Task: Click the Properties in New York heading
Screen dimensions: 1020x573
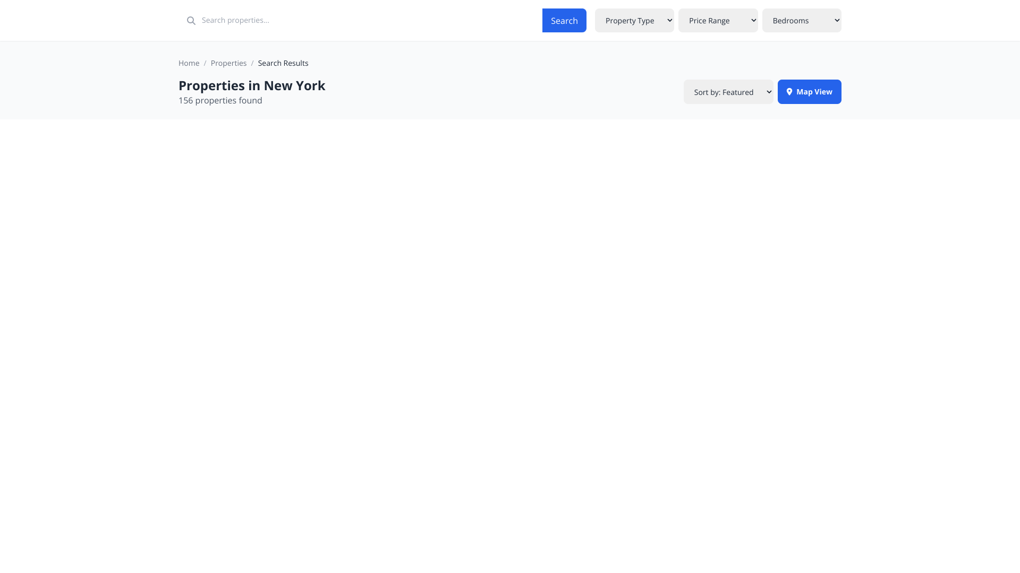Action: [x=252, y=85]
